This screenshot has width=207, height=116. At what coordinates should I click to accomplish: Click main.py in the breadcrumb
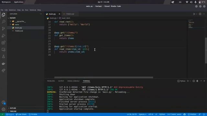click(53, 18)
